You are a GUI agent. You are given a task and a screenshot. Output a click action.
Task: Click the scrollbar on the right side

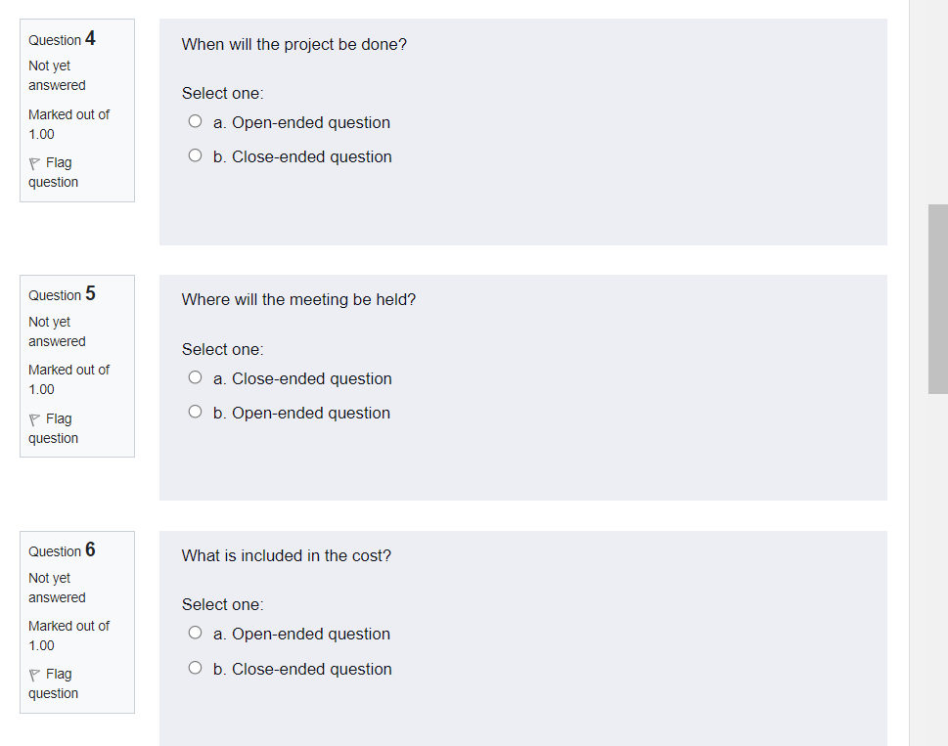tap(937, 298)
